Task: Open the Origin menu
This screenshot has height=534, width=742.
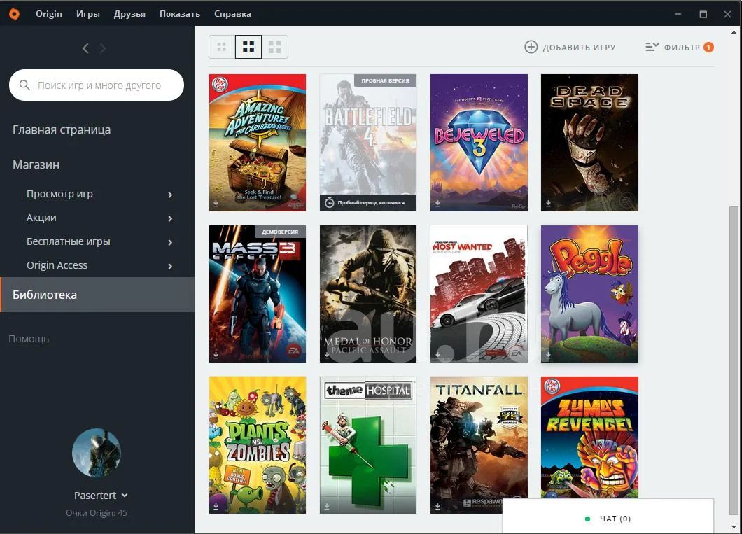Action: tap(49, 14)
